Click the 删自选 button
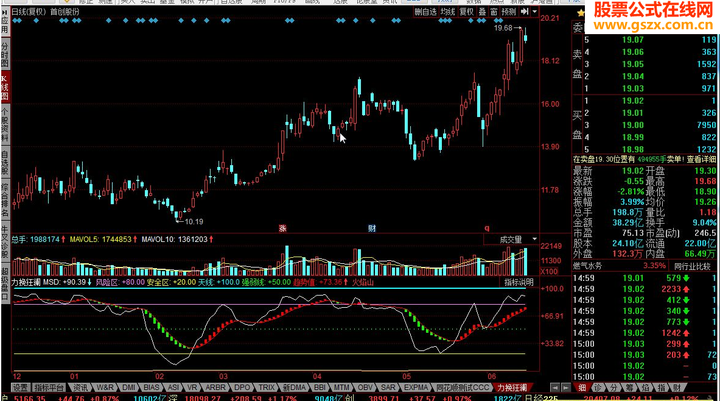This screenshot has width=720, height=401. click(425, 12)
